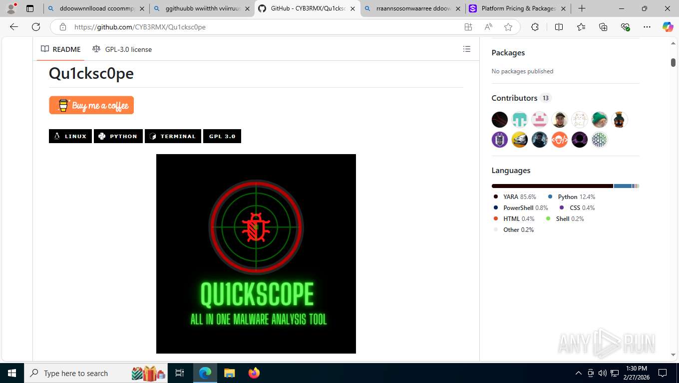Open the Edge profile icon
Viewport: 679px width, 383px height.
coord(11,8)
